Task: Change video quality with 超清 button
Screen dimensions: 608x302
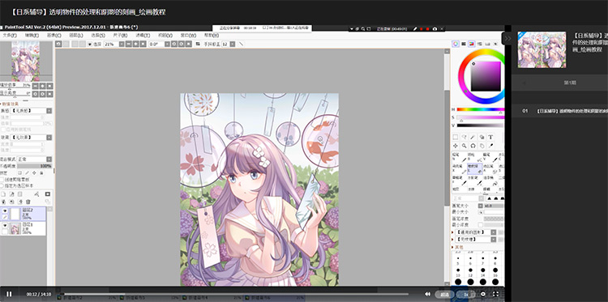Action: pos(445,294)
